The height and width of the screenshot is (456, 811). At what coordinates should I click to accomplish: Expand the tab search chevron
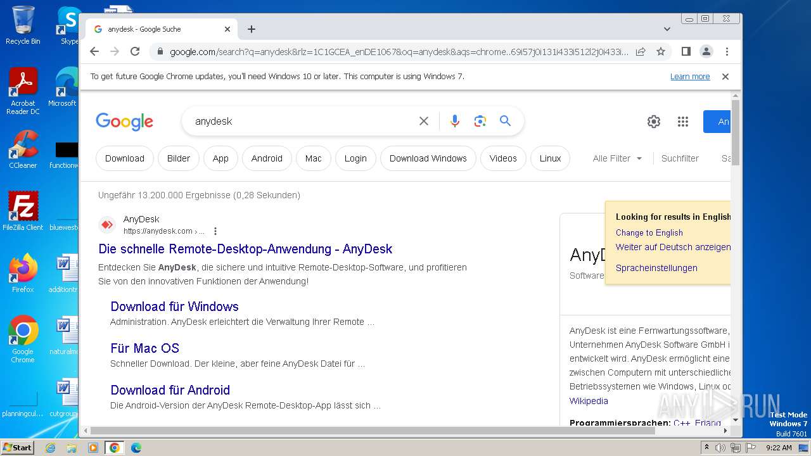667,29
